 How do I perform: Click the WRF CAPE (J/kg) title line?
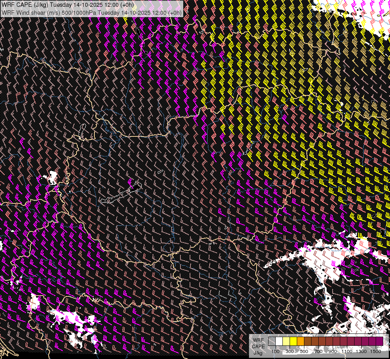point(68,5)
